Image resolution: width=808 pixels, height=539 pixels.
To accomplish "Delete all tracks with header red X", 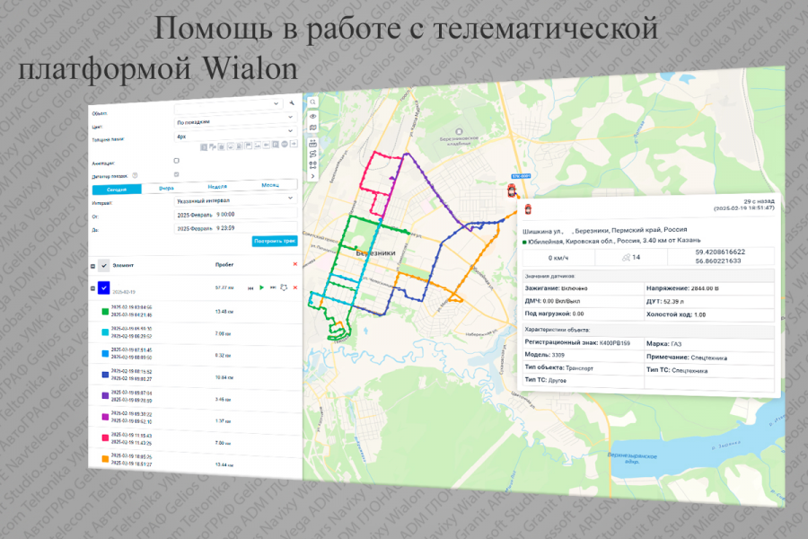I will click(x=294, y=264).
